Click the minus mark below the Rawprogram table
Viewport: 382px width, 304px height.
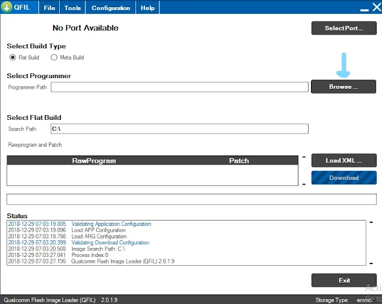click(x=304, y=184)
